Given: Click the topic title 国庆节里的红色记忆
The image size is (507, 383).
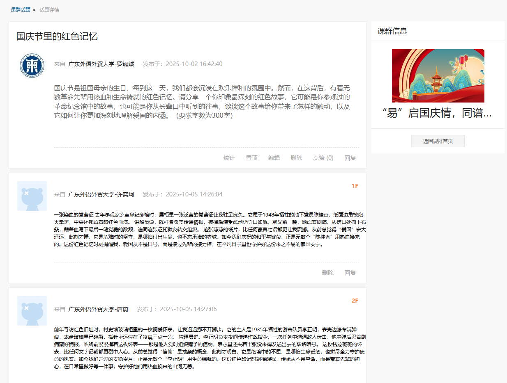Looking at the screenshot, I should click(x=57, y=36).
